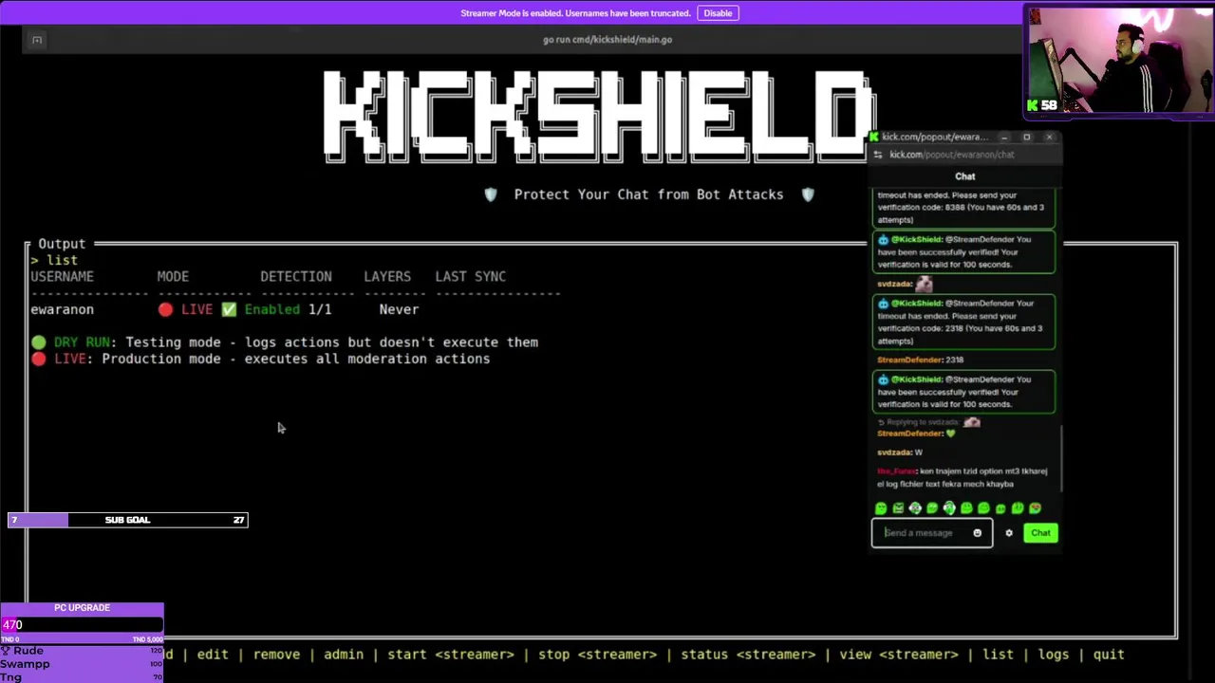Click the square box-shaped green emote
The image size is (1215, 683).
coord(898,508)
